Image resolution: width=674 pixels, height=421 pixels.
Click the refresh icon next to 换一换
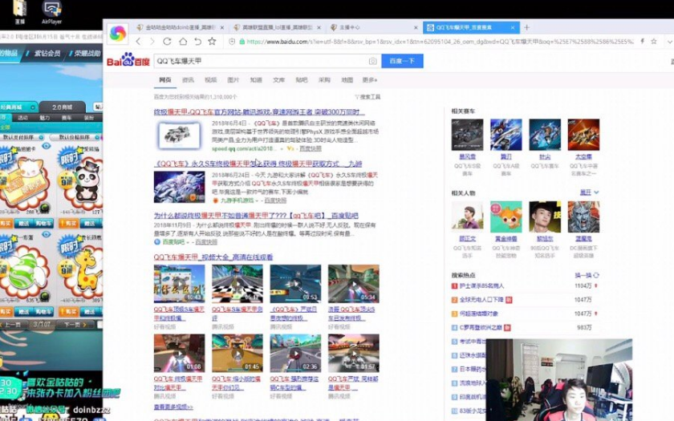(x=596, y=275)
